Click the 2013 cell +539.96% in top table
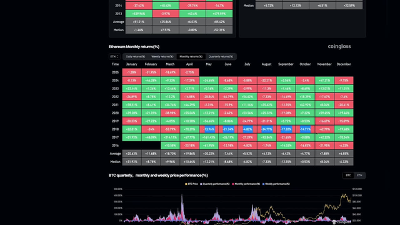The width and height of the screenshot is (400, 225). [x=139, y=14]
